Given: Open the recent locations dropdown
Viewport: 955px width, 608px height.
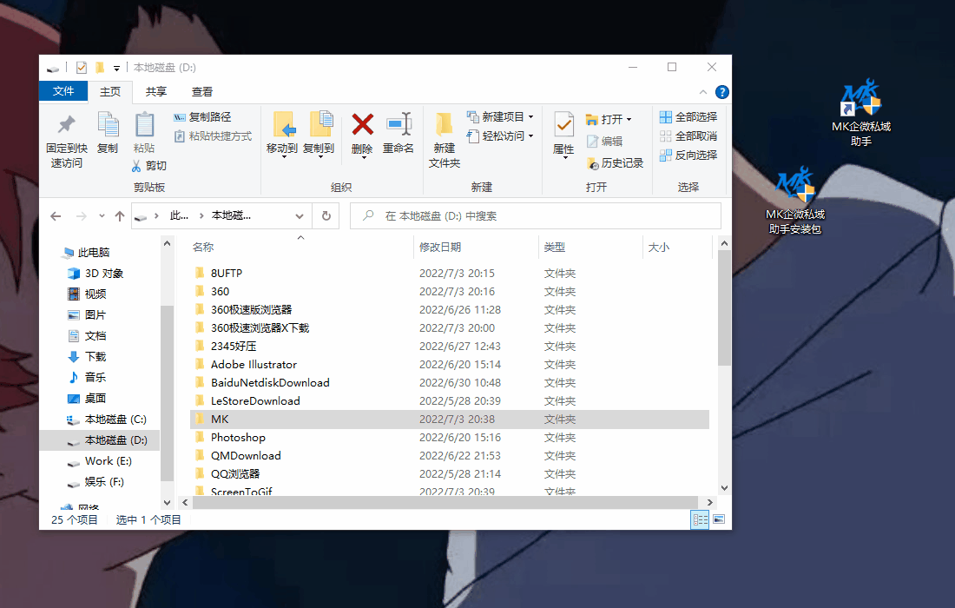Looking at the screenshot, I should 102,216.
